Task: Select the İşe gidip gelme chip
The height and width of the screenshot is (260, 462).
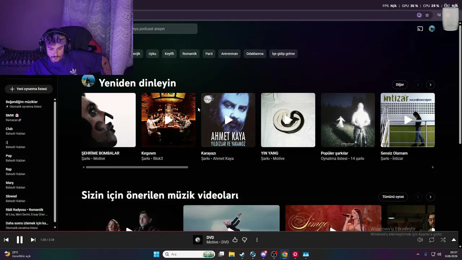Action: 283,54
